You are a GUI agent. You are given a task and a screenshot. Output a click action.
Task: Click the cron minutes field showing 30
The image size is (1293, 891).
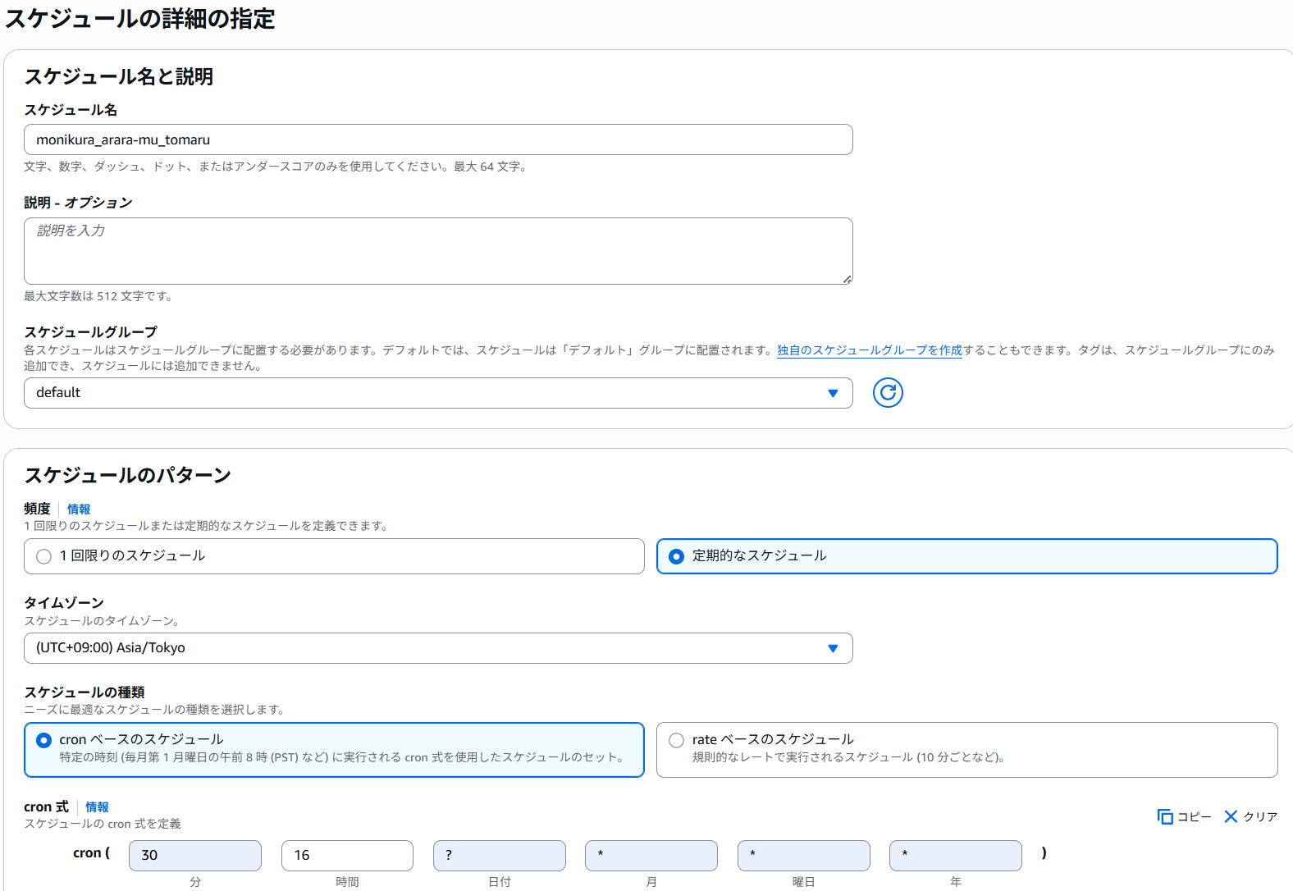(x=195, y=856)
